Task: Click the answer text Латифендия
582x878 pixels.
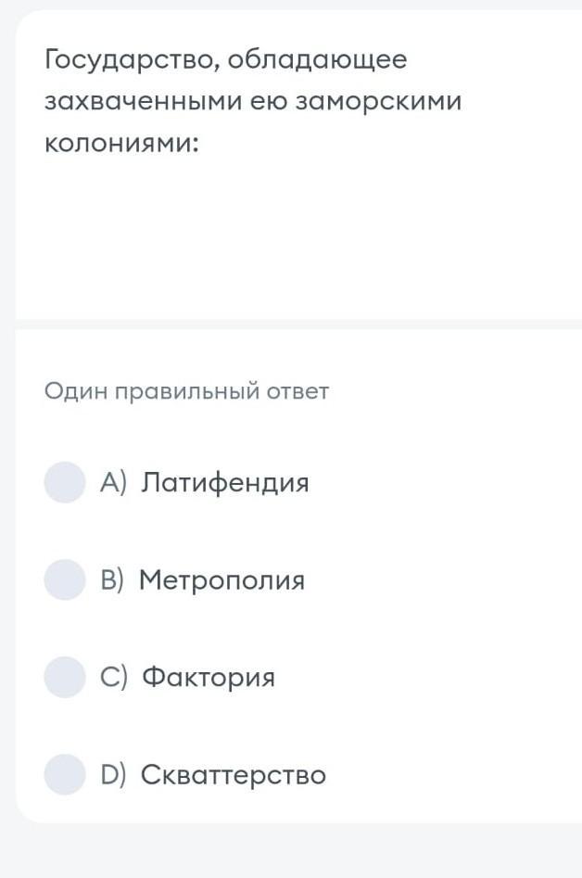Action: (225, 483)
